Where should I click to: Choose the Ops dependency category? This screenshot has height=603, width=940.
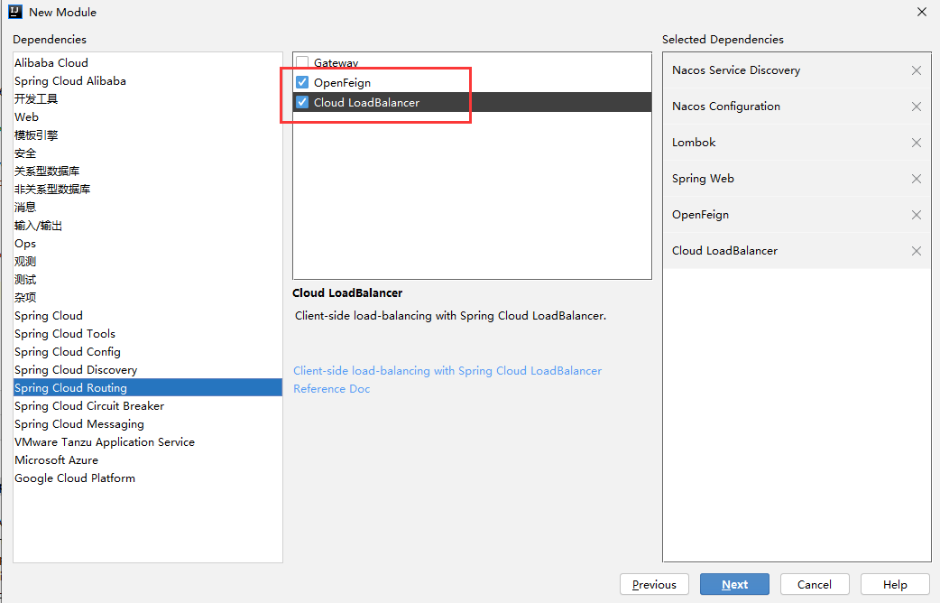[x=147, y=244]
